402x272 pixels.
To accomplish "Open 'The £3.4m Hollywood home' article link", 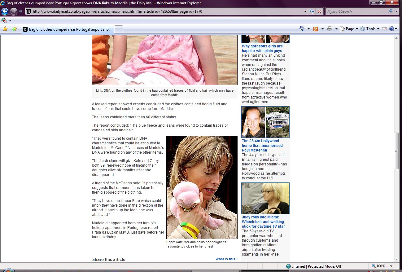I will (x=262, y=145).
